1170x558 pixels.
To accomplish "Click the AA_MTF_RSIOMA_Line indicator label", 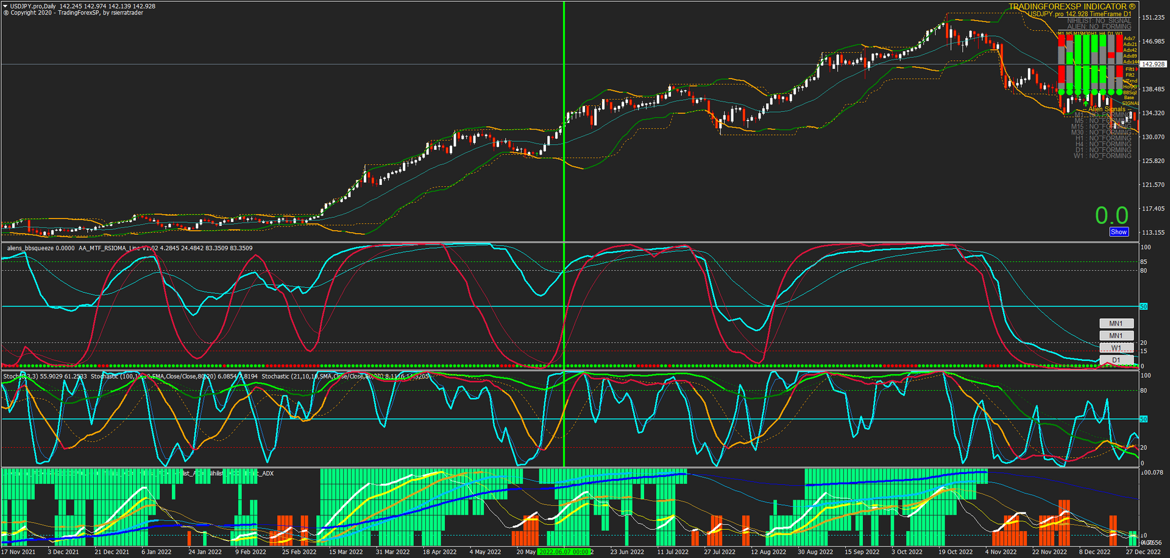I will (x=109, y=248).
